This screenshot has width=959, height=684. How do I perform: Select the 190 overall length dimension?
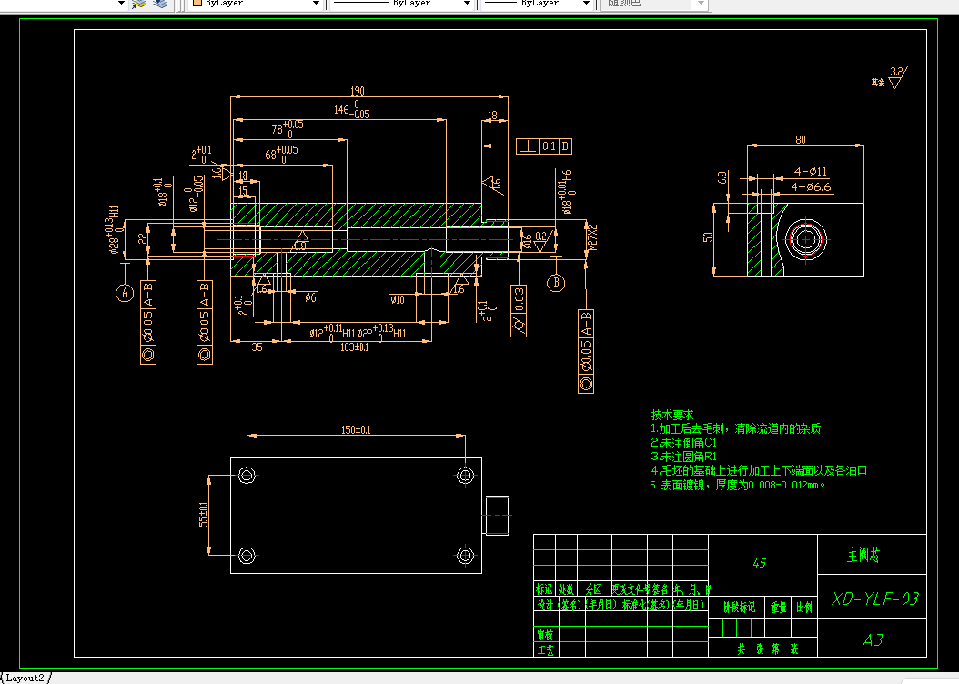click(x=358, y=90)
